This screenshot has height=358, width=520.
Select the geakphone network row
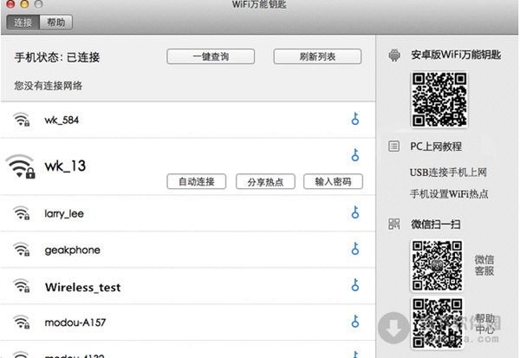[x=173, y=250]
